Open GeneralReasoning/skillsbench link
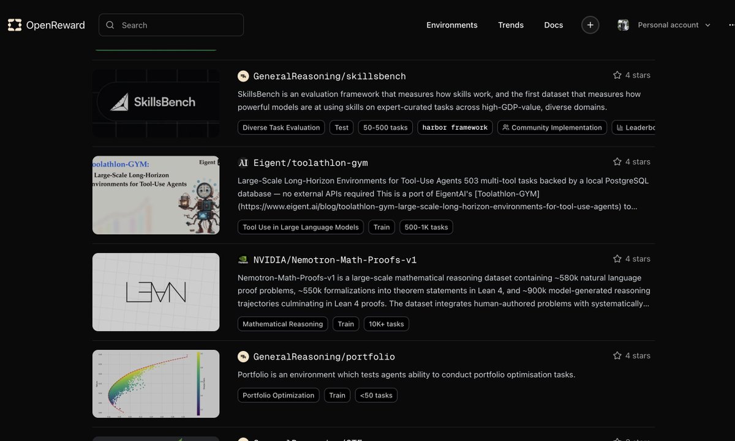Image resolution: width=735 pixels, height=441 pixels. coord(330,76)
